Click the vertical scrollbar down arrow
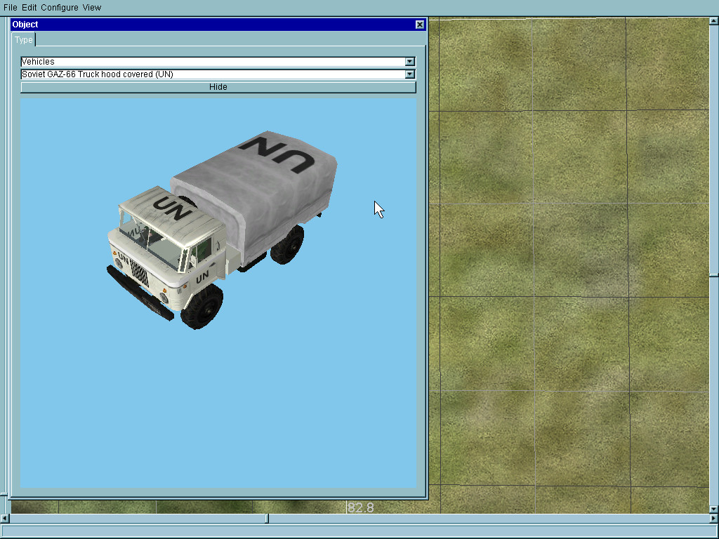Image resolution: width=719 pixels, height=539 pixels. pos(714,510)
